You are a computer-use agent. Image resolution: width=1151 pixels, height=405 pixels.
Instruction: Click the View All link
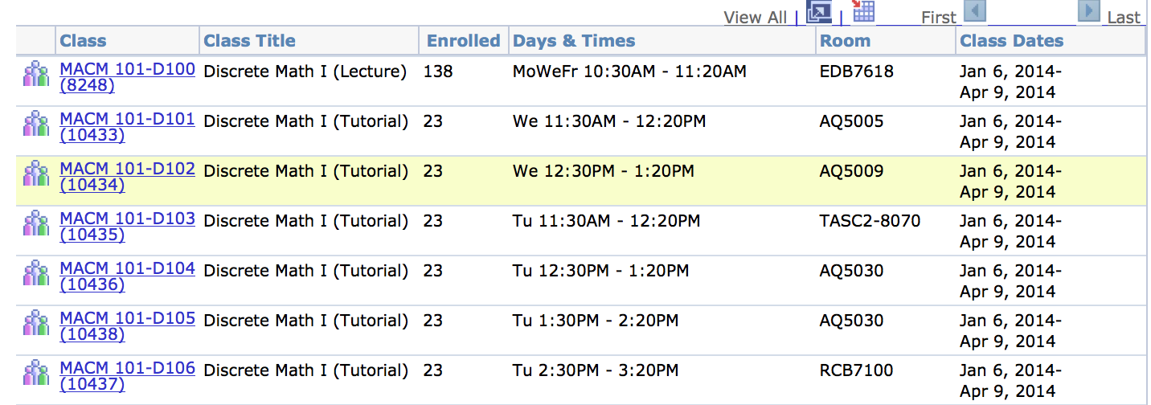(755, 18)
